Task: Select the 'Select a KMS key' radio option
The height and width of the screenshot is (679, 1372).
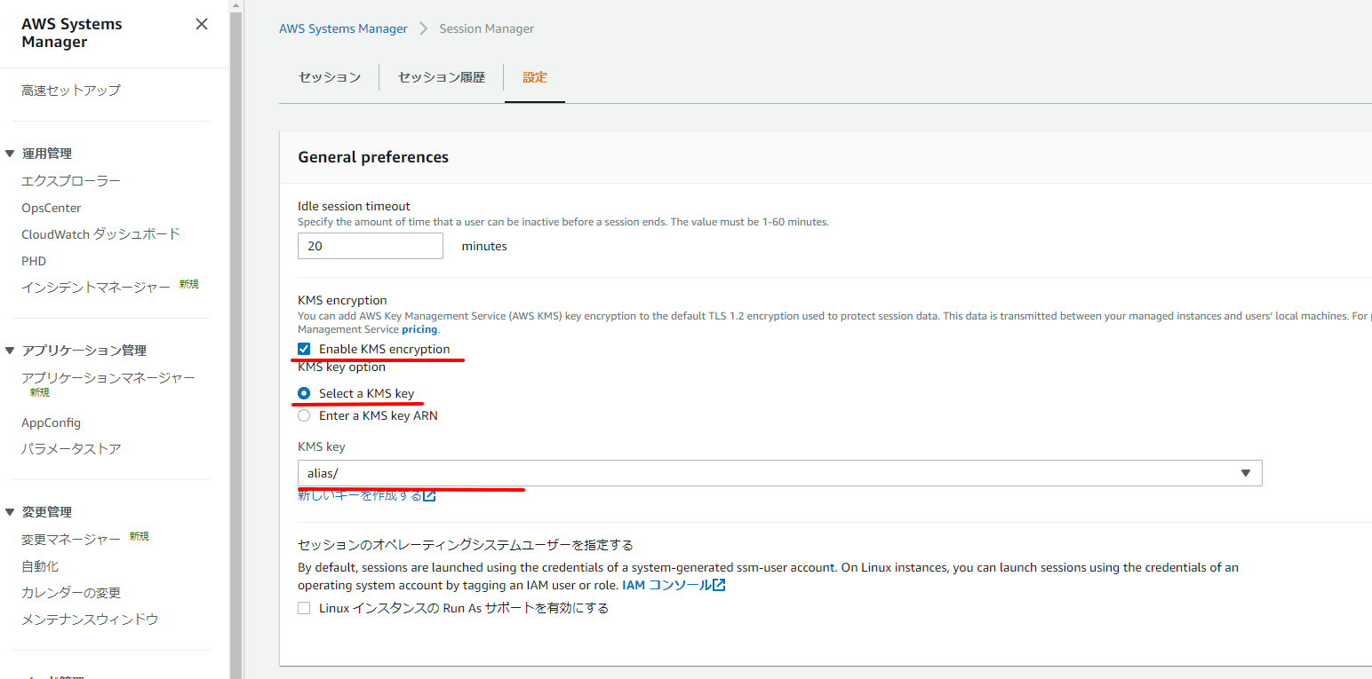Action: (304, 393)
